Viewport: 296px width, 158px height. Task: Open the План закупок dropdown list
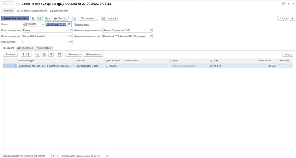point(67,42)
